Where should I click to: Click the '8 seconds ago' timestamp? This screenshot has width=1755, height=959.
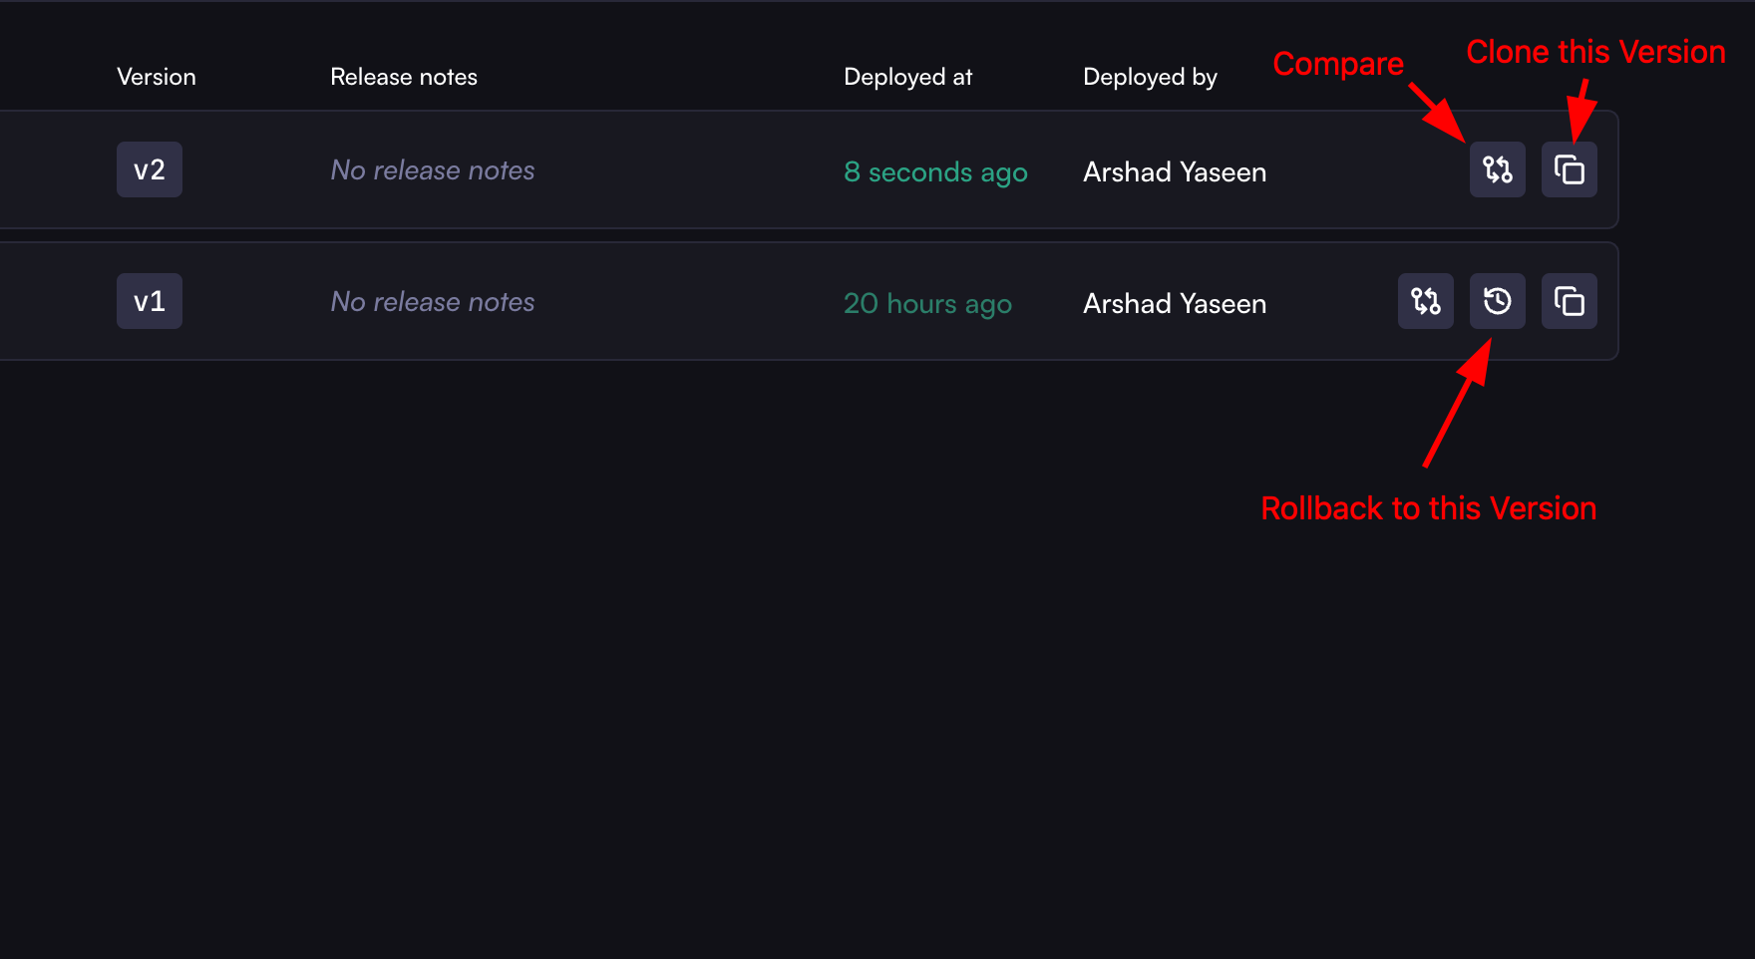pyautogui.click(x=935, y=171)
